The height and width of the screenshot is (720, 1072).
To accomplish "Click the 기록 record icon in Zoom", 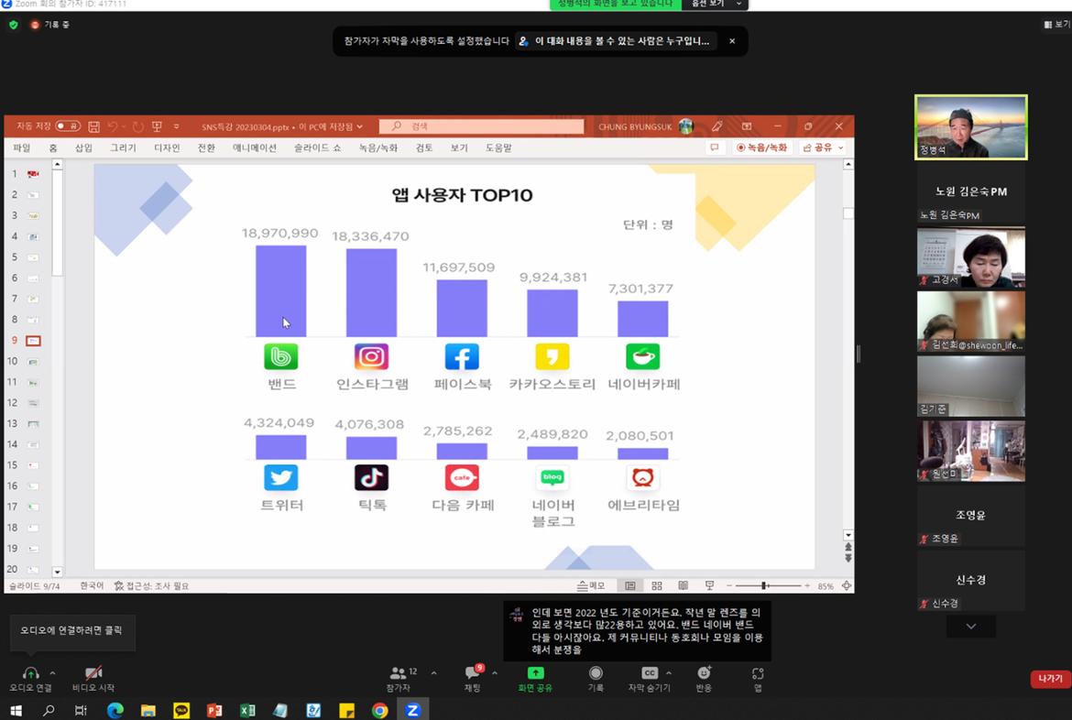I will coord(596,673).
